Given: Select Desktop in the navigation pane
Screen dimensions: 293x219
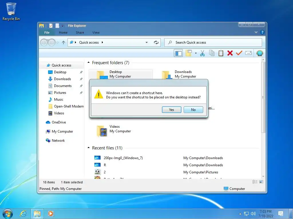Looking at the screenshot, I should coord(60,72).
